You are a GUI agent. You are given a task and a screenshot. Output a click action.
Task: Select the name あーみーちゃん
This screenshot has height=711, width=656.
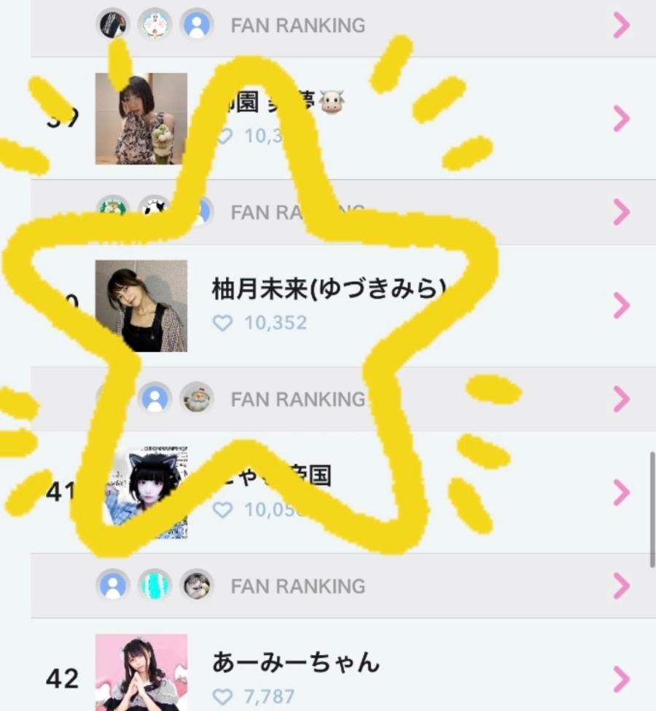[296, 662]
